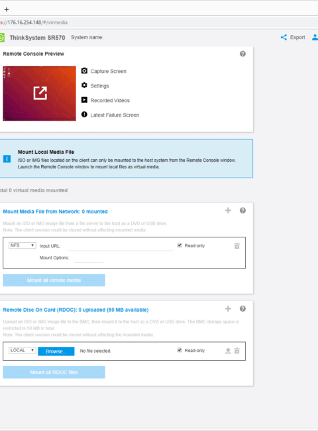Expand the NFS protocol dropdown

click(23, 245)
